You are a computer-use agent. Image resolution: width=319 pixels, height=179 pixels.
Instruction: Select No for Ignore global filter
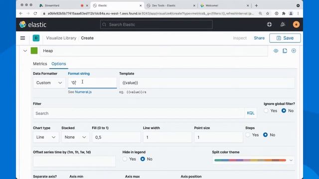pos(284,110)
